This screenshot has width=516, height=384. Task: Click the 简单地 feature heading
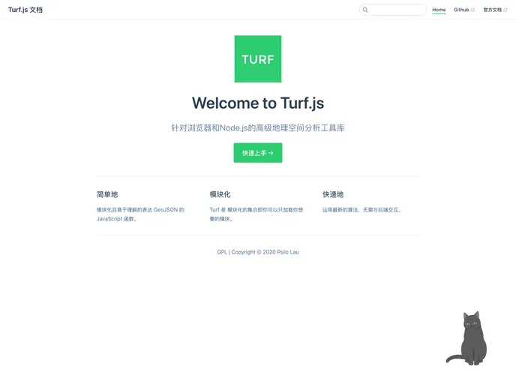point(107,194)
